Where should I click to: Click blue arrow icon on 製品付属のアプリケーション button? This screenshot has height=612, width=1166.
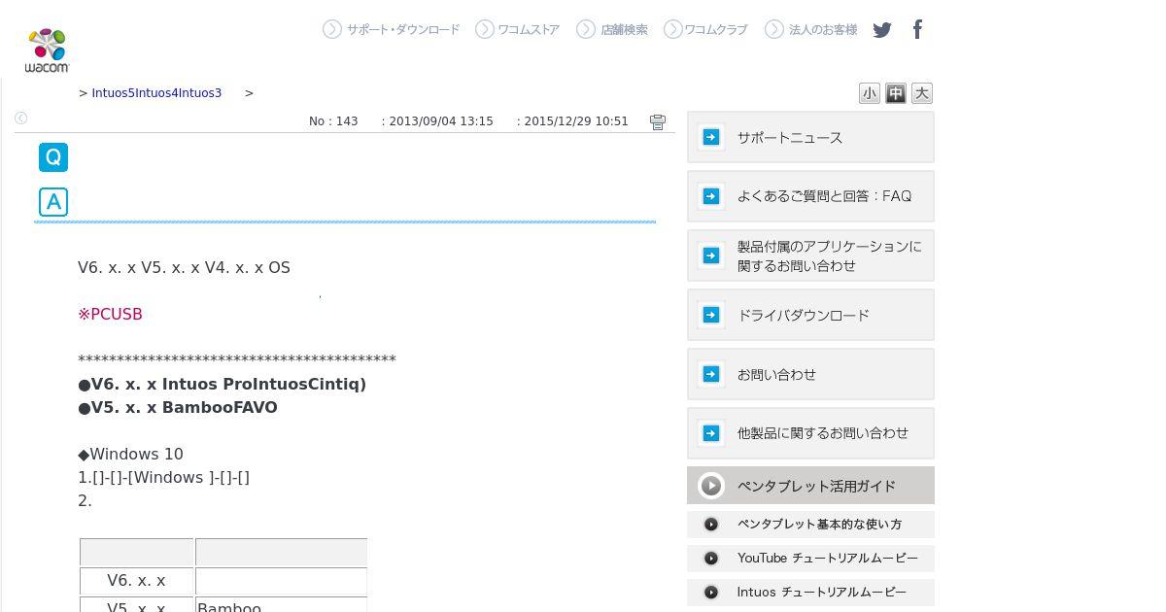pyautogui.click(x=711, y=255)
